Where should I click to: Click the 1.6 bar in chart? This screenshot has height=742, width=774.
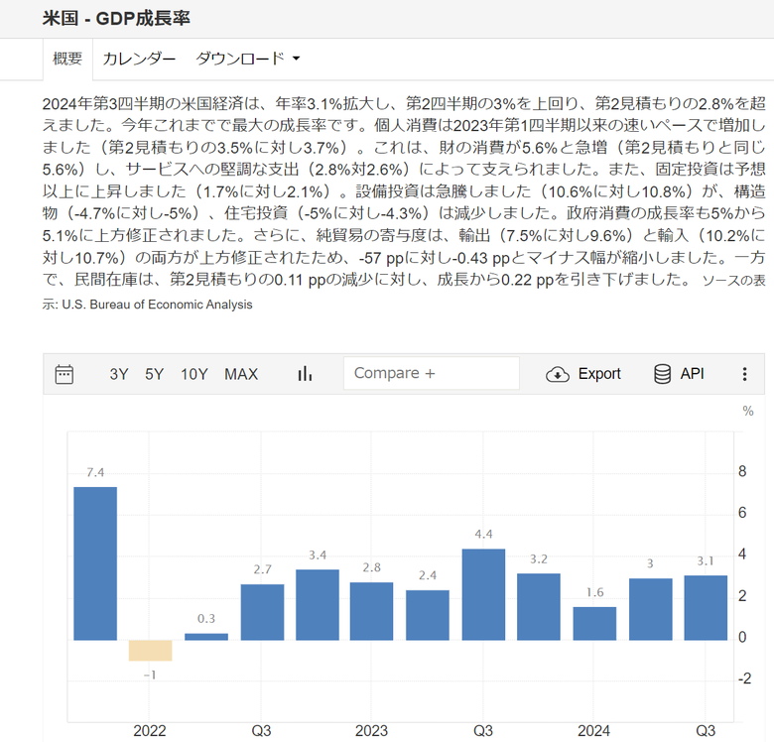click(594, 624)
